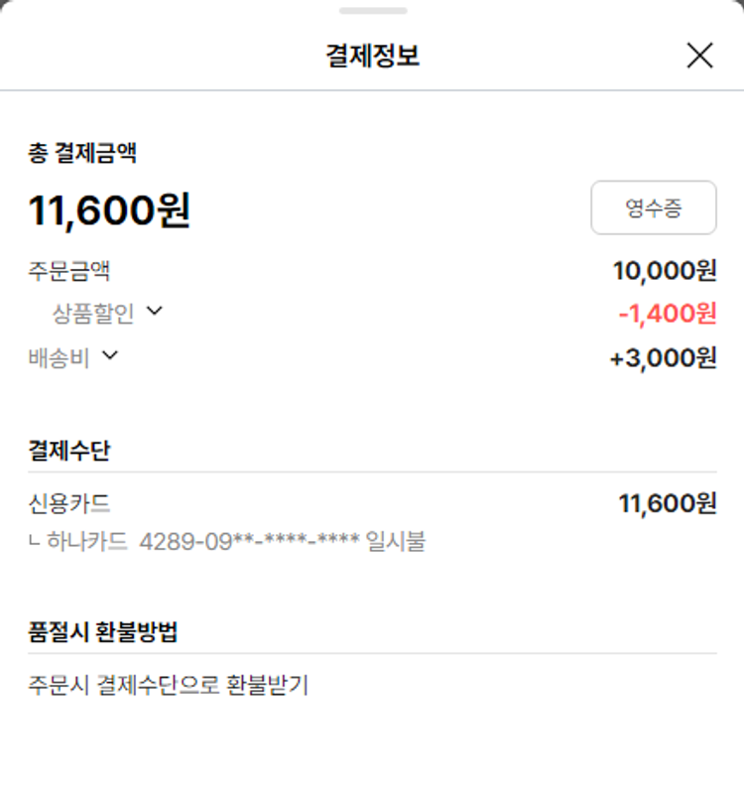Select the +3,000원 shipping fee value
744x804 pixels.
[663, 357]
